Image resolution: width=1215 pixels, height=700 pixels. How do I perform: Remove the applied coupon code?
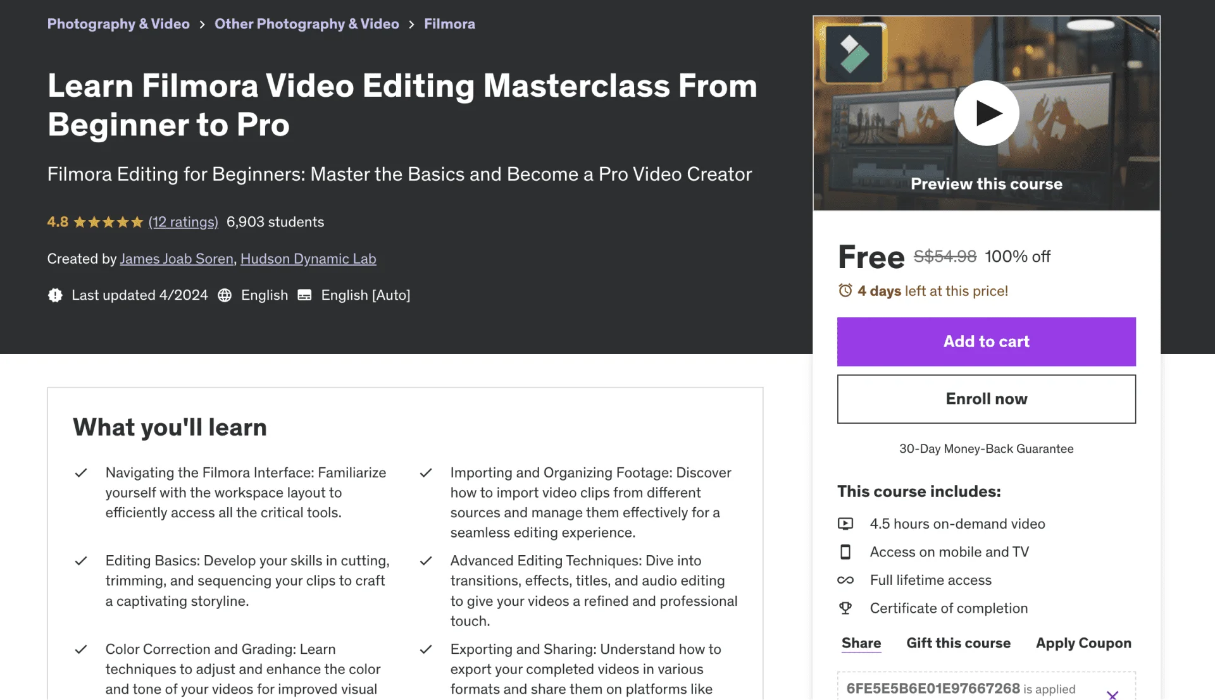tap(1112, 695)
